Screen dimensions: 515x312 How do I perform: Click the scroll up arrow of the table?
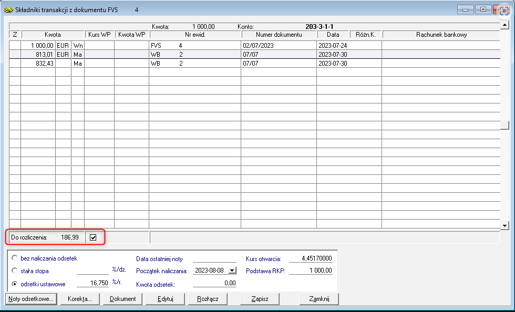504,25
